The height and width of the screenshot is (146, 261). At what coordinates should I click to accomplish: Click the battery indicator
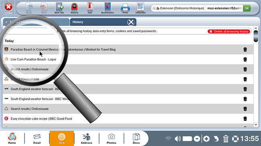pos(188,139)
